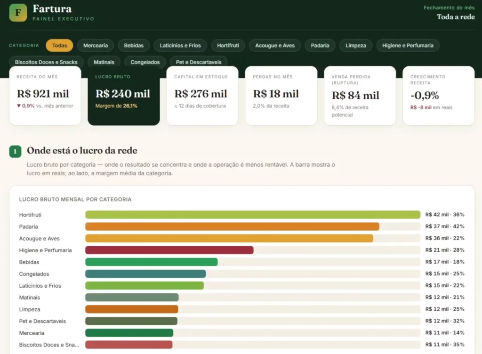Click the Congelados teal profit bar
The width and height of the screenshot is (482, 354).
tap(145, 274)
